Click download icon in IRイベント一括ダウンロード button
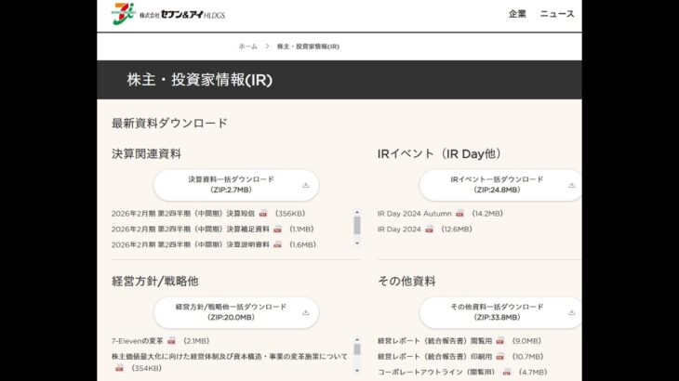This screenshot has width=679, height=381. 571,185
